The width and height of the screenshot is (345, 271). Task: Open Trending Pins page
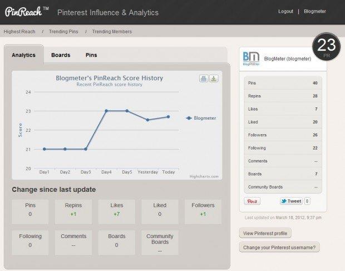(63, 32)
